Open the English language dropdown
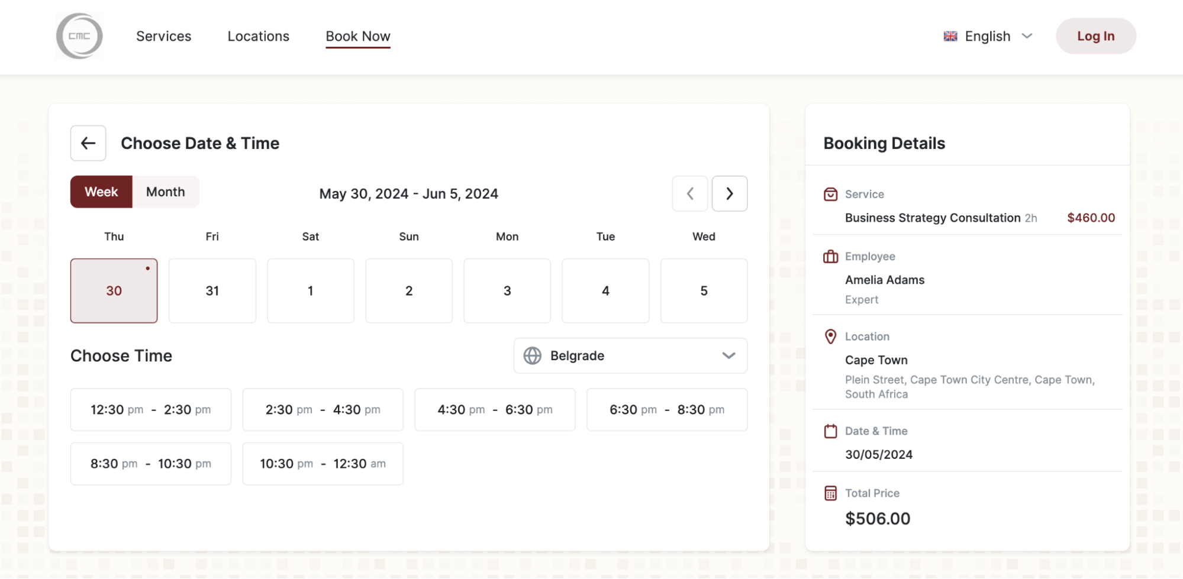 (x=988, y=36)
